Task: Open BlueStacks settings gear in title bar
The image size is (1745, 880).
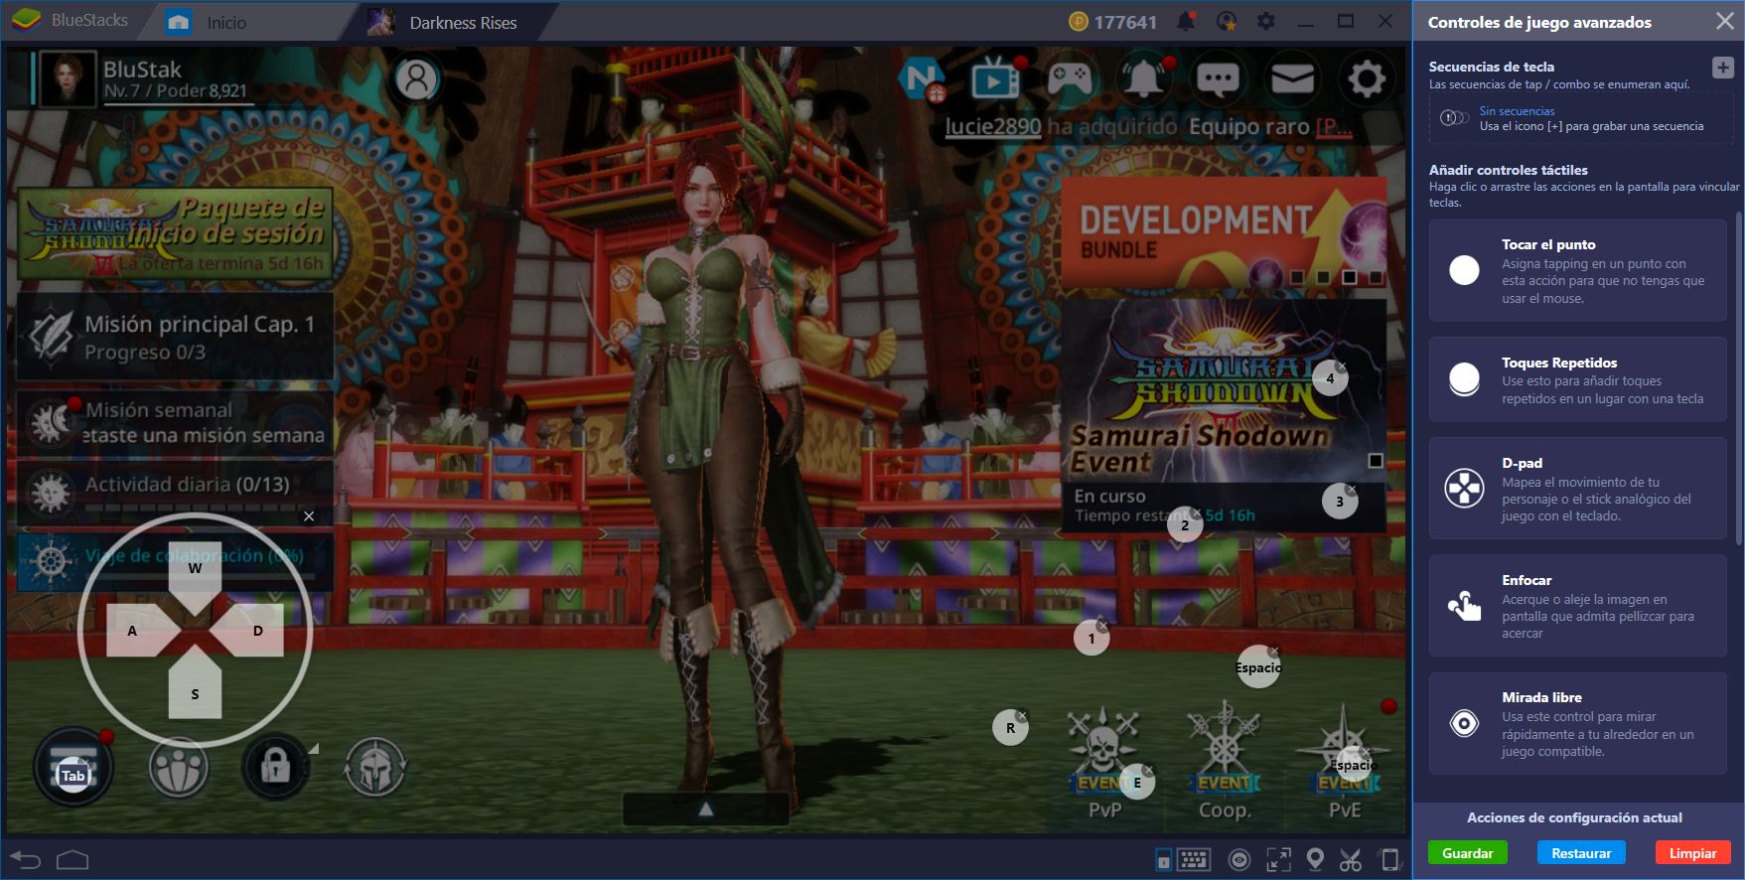Action: click(1266, 21)
